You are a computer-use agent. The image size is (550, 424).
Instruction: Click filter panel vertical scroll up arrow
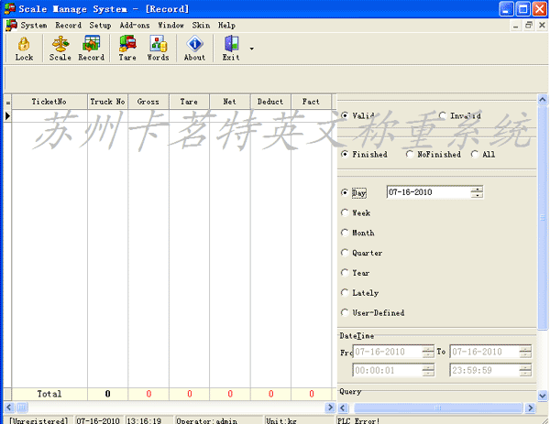click(x=543, y=100)
